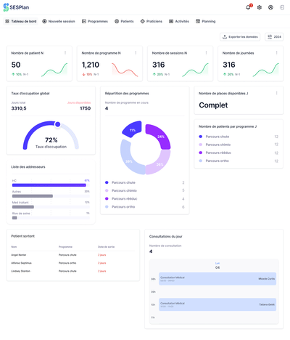Open Miracle Curtis consultation médicale event
The width and height of the screenshot is (290, 340).
217,279
